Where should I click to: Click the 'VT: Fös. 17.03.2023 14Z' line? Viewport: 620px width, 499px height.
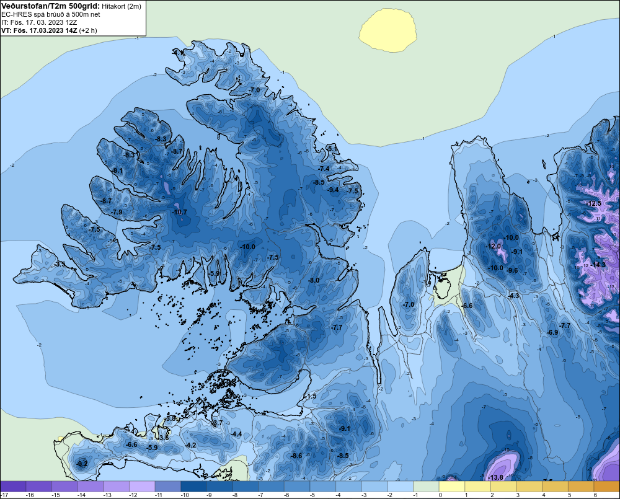(x=39, y=30)
